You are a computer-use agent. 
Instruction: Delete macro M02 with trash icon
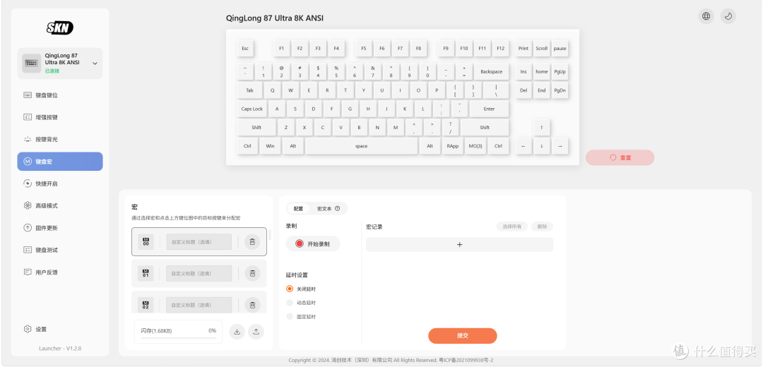252,305
